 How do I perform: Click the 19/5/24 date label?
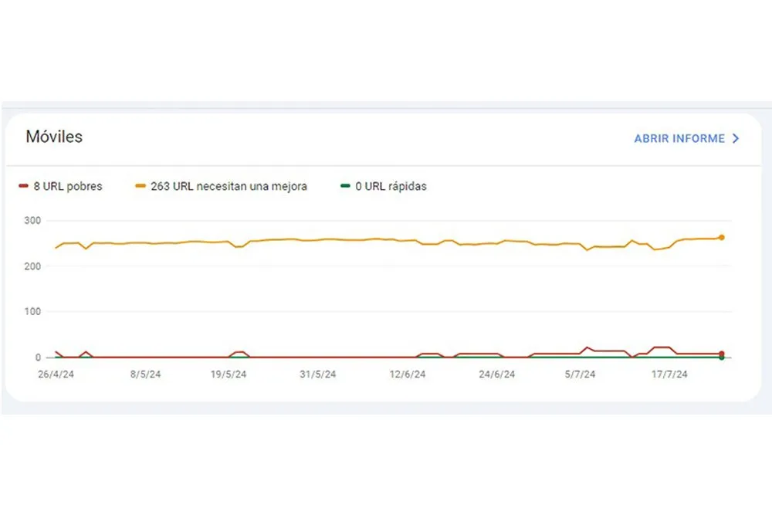229,374
